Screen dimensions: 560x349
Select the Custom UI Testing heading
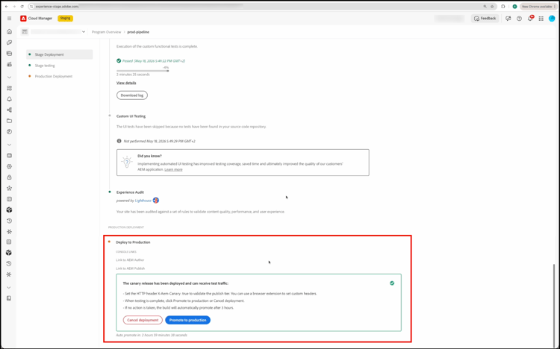click(131, 116)
